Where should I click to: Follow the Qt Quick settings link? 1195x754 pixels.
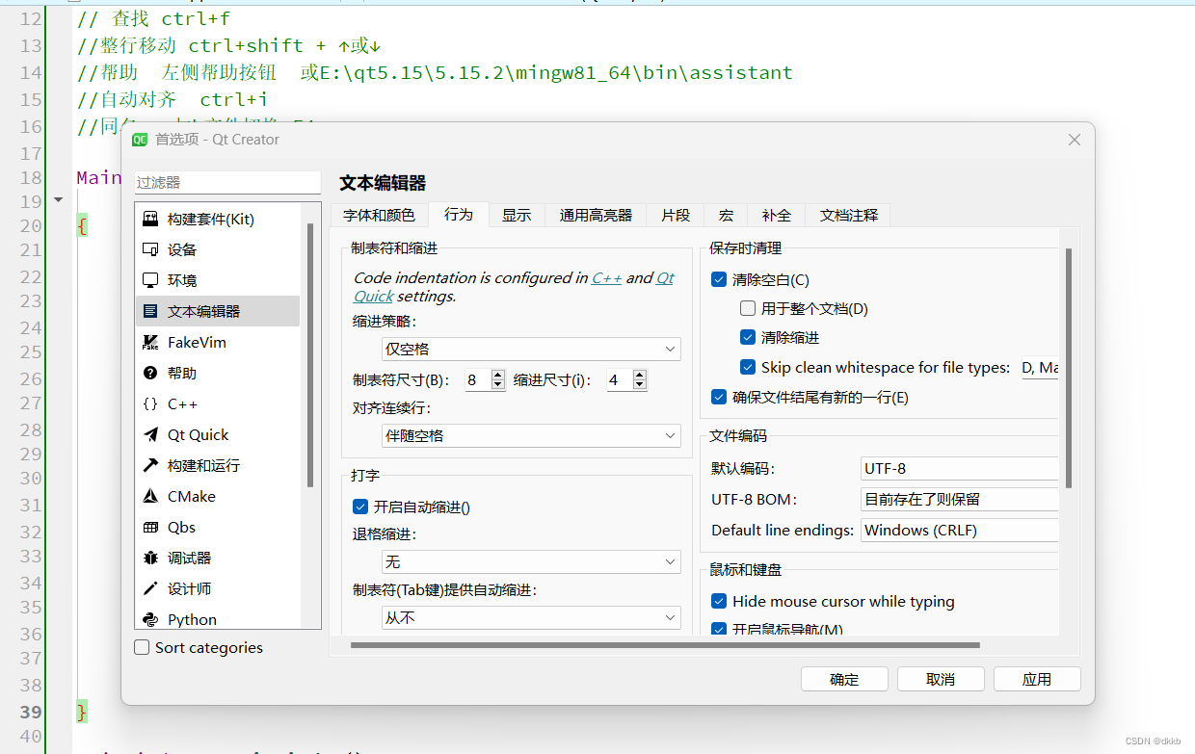pos(373,296)
